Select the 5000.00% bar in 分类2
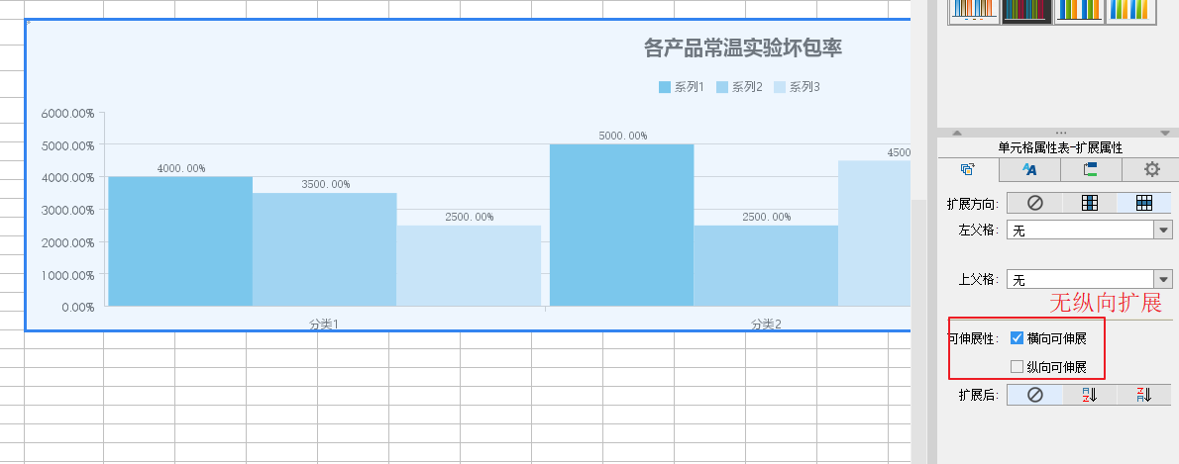 (x=622, y=226)
